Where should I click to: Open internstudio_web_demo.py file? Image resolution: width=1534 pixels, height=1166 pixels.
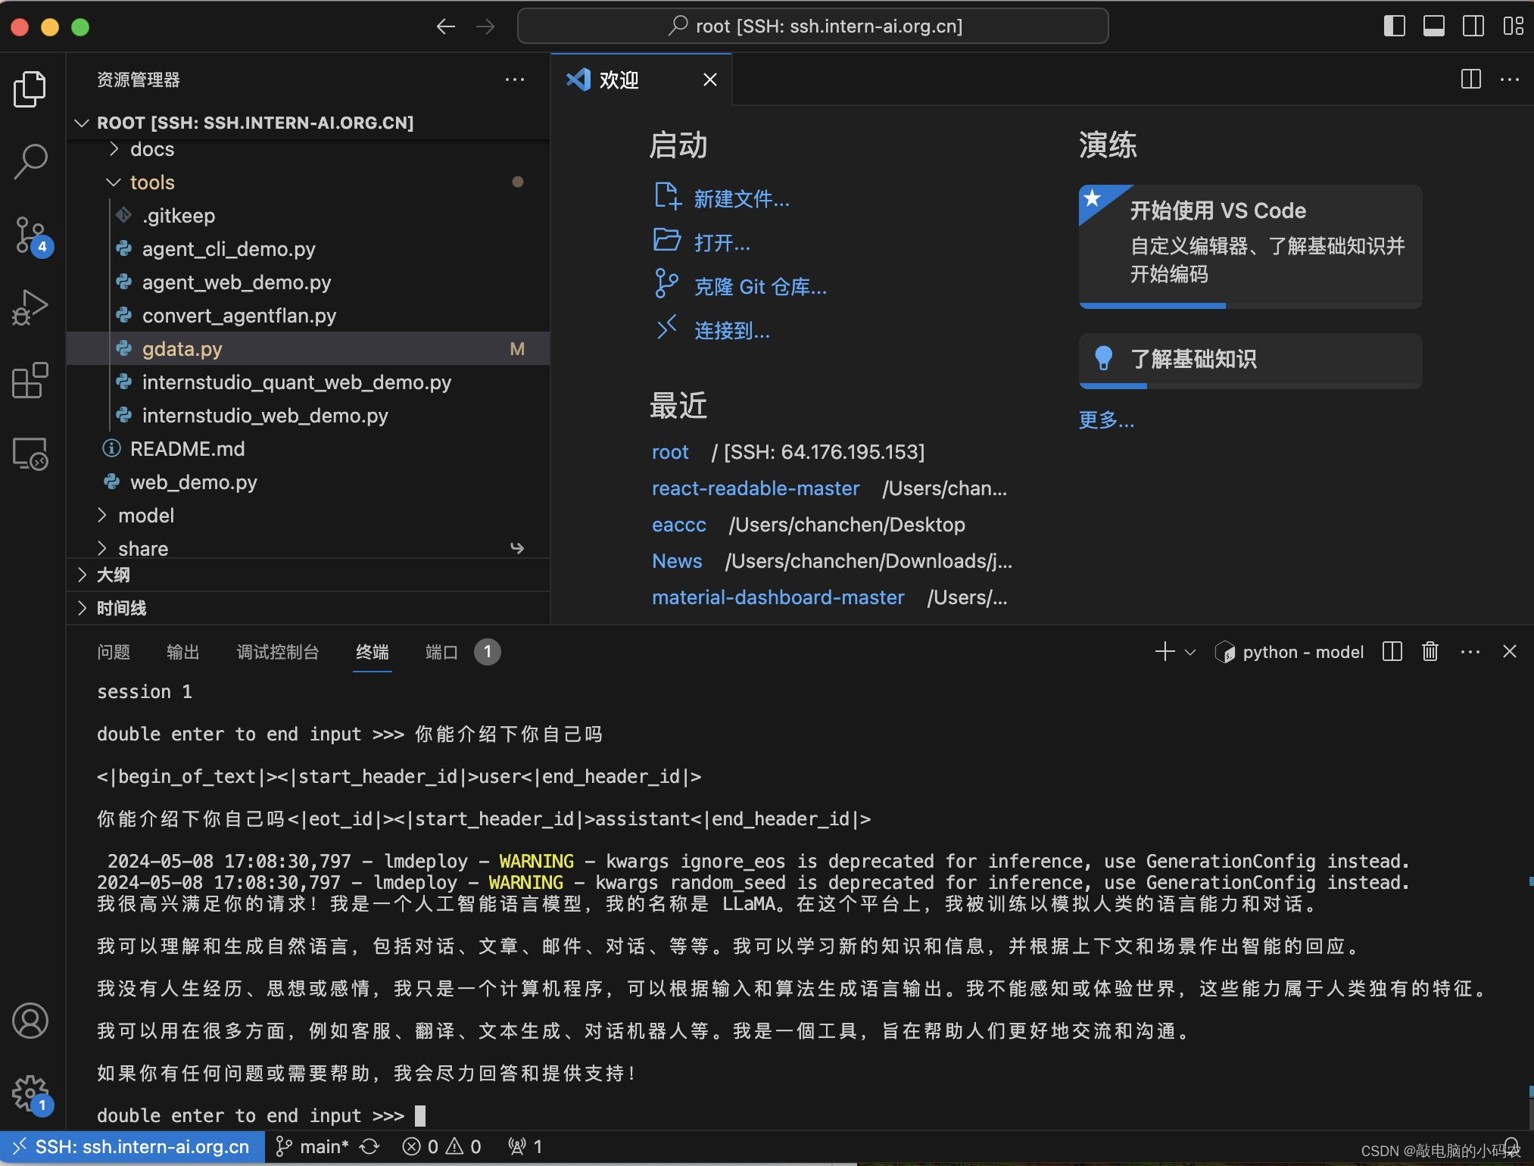[x=307, y=416]
